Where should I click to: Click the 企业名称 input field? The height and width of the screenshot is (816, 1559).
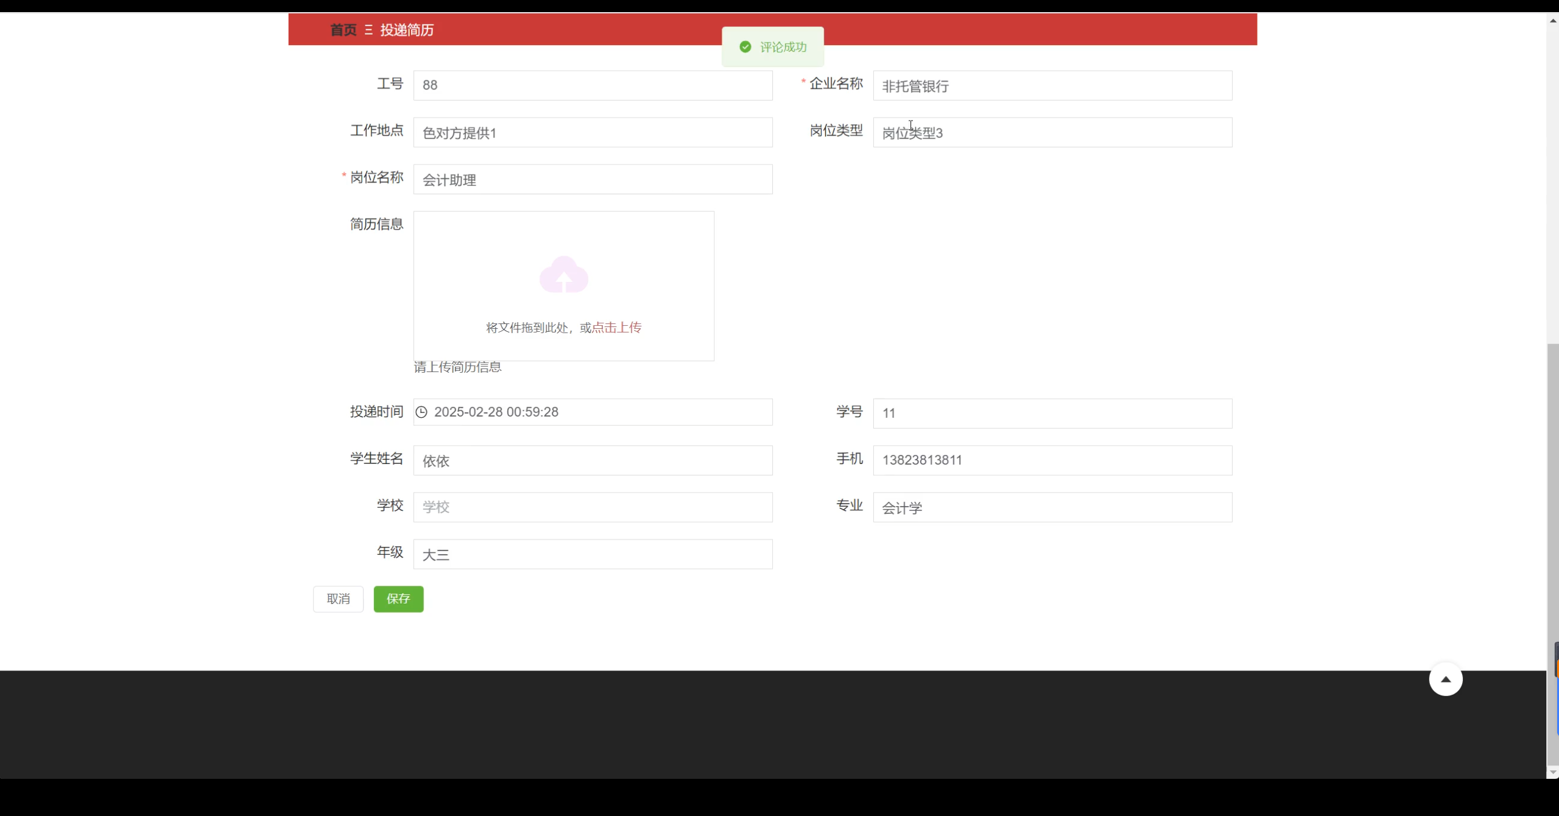tap(1052, 86)
